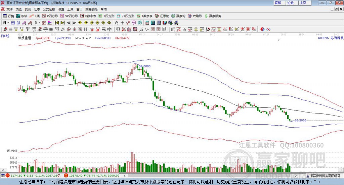Open the 江恩轮 Gann wheel tool

coord(162,16)
